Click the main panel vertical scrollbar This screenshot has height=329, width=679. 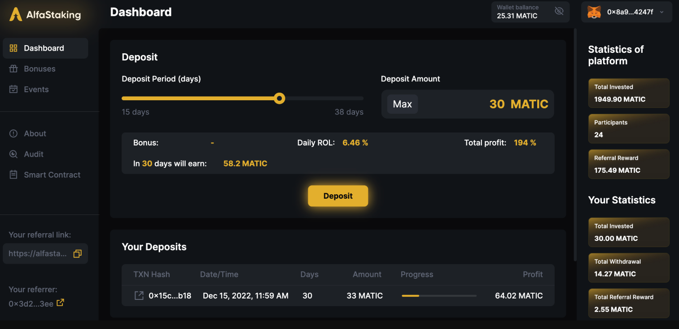click(x=575, y=143)
